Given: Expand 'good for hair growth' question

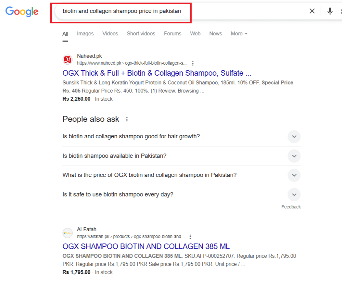Looking at the screenshot, I should 294,137.
